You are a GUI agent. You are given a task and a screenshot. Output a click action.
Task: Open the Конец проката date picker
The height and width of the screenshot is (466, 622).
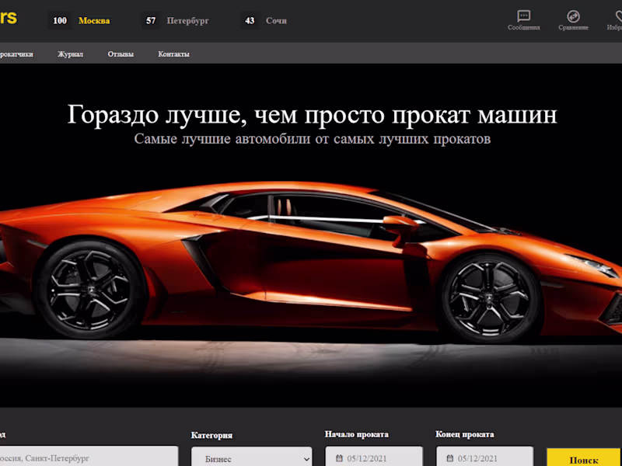(484, 458)
